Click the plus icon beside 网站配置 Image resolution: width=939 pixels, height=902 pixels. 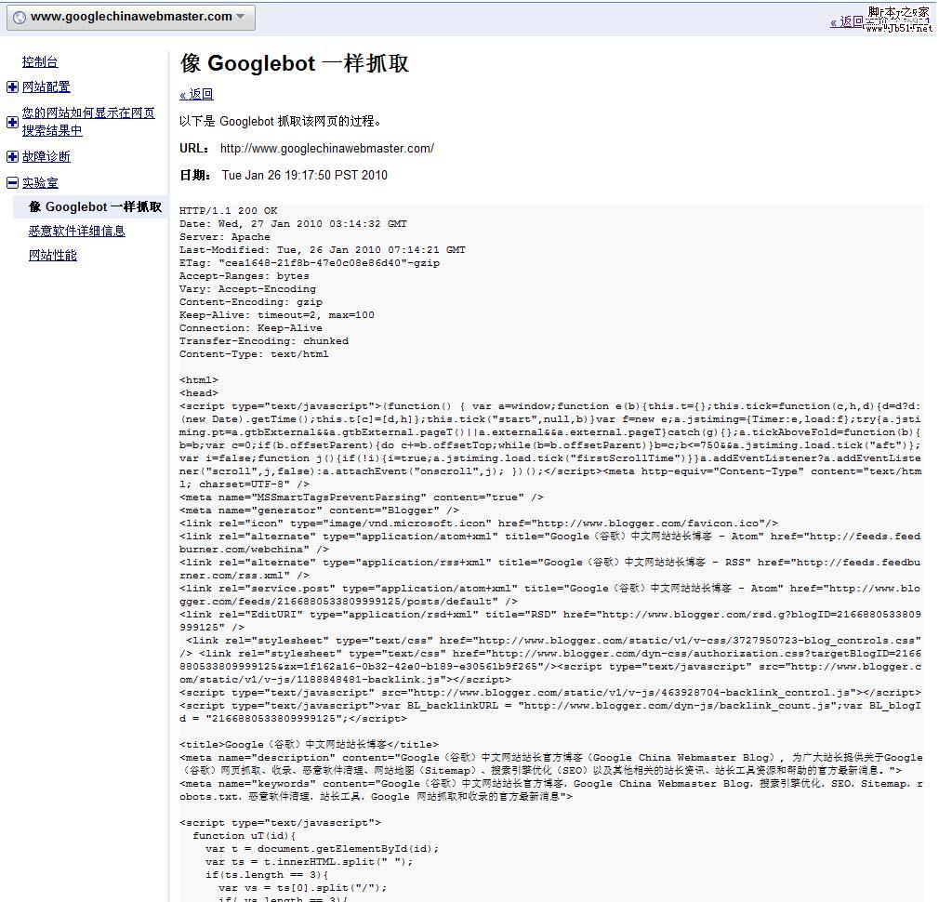[12, 87]
